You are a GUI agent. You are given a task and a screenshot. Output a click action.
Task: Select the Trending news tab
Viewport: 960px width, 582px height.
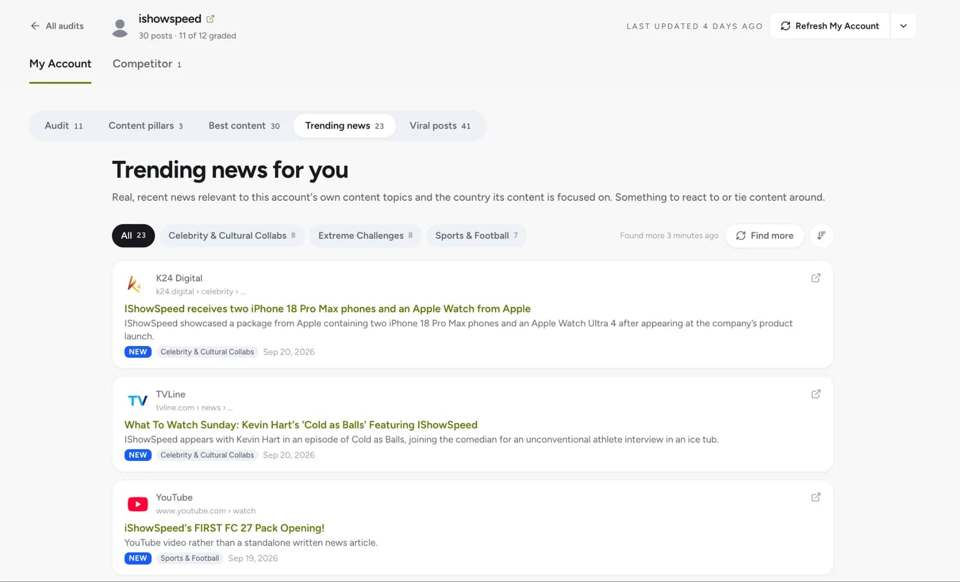344,125
